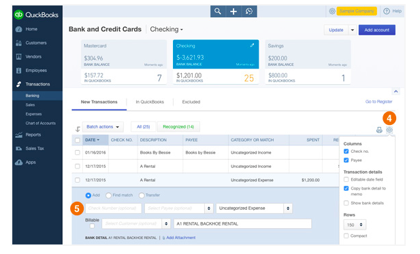Switch to the In QuickBooks tab

tap(150, 102)
